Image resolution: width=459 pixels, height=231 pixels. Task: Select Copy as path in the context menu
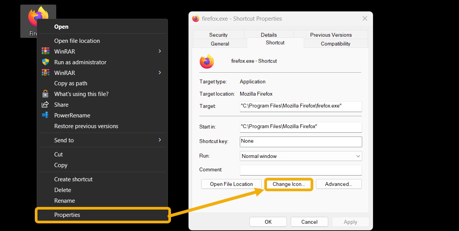click(70, 83)
